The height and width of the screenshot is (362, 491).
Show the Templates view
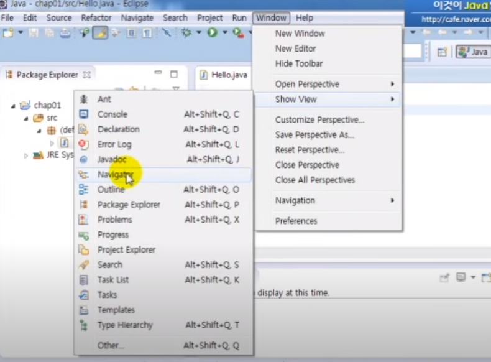tap(163, 310)
